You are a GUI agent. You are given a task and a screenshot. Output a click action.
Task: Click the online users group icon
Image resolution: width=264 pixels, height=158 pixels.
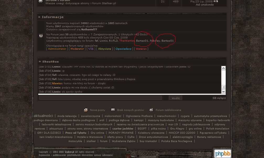(41, 36)
